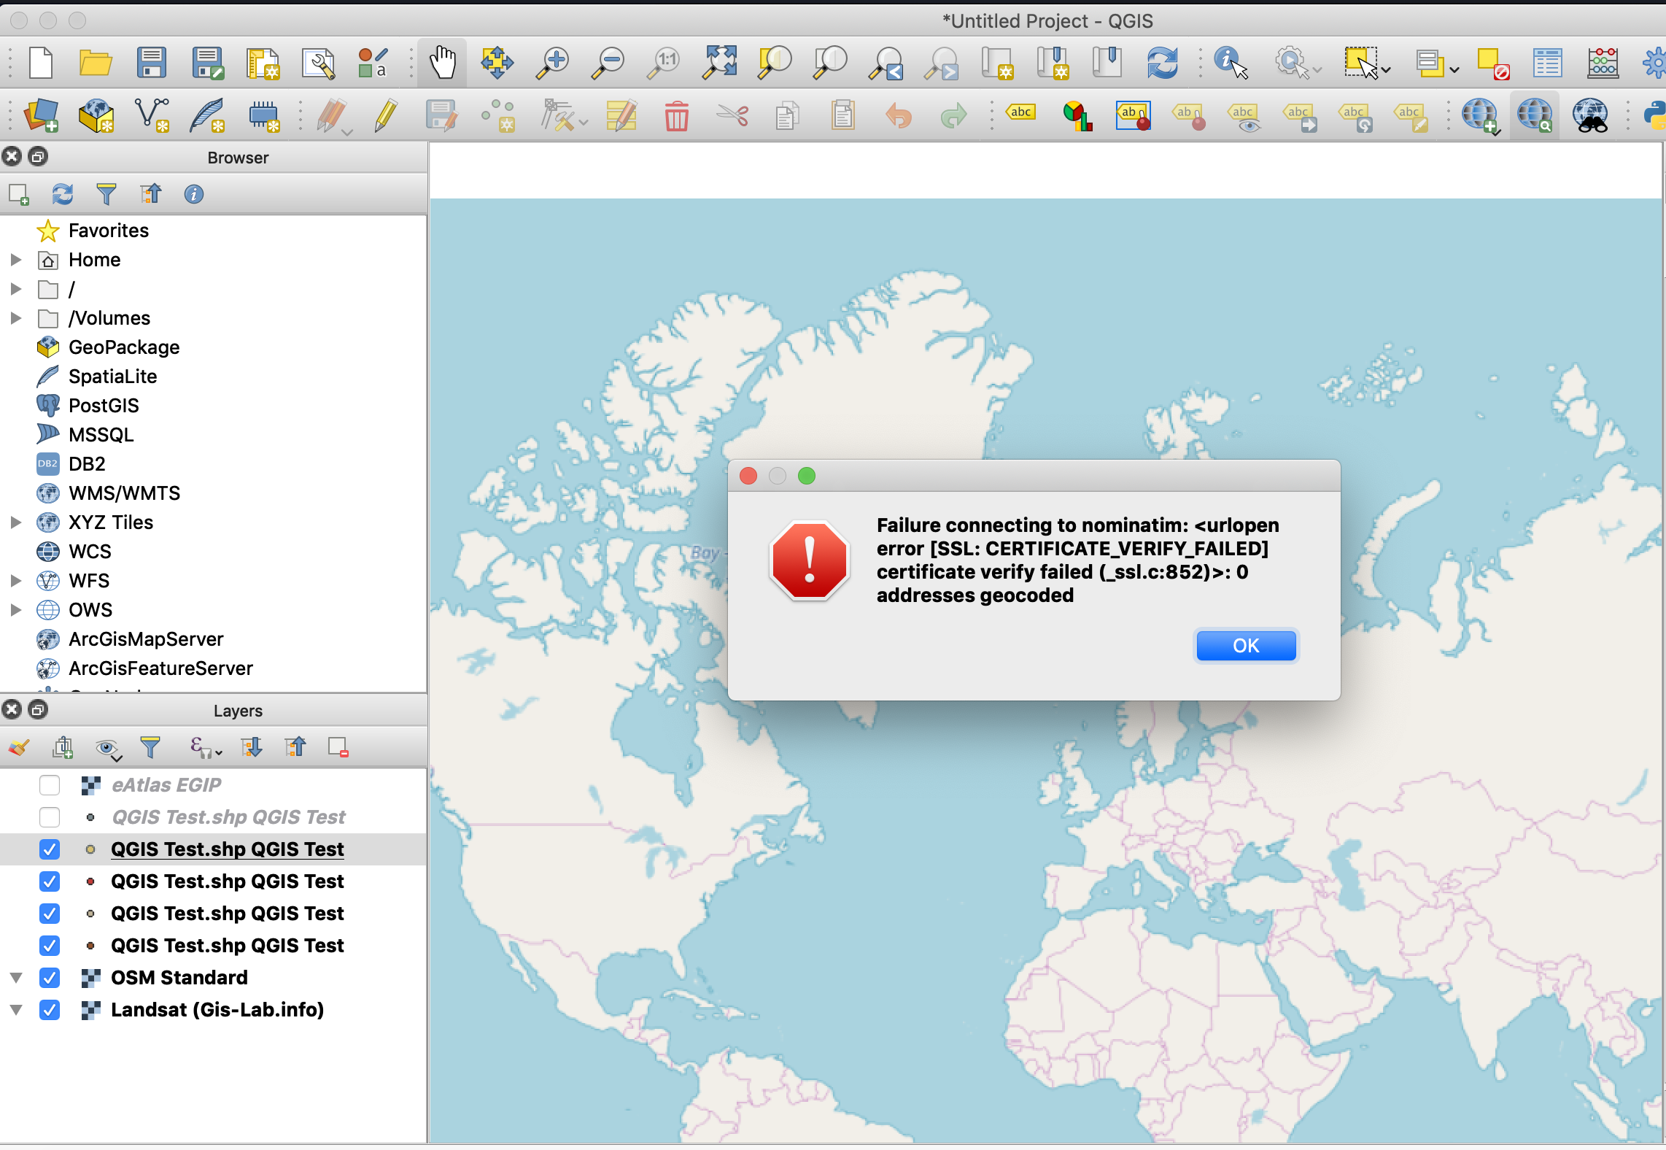Activate the Zoom Out magnifier tool
This screenshot has width=1666, height=1150.
[608, 63]
